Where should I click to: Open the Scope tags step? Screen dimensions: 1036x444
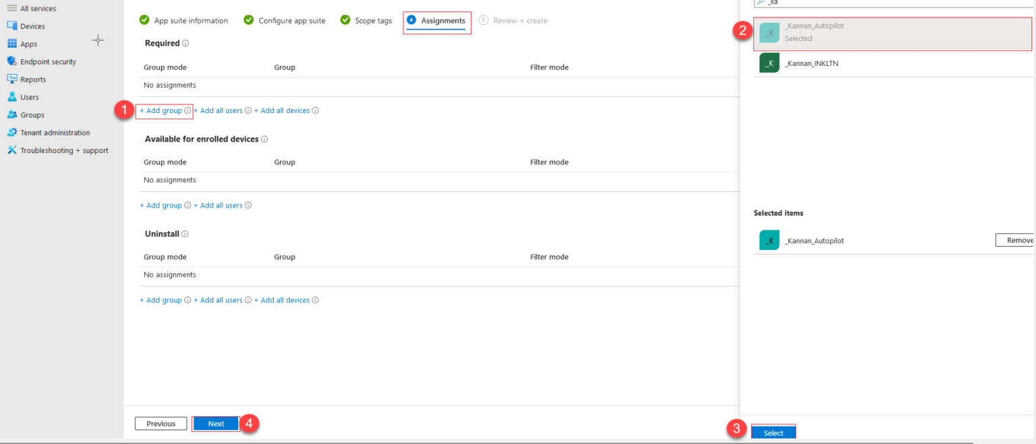tap(373, 21)
